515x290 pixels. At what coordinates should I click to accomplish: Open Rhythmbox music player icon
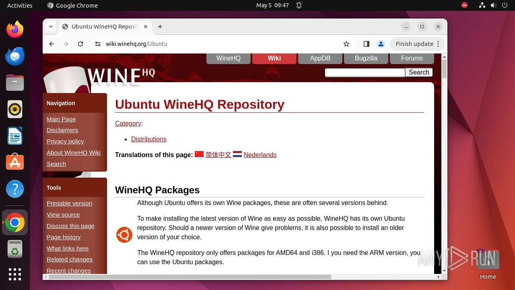point(15,109)
